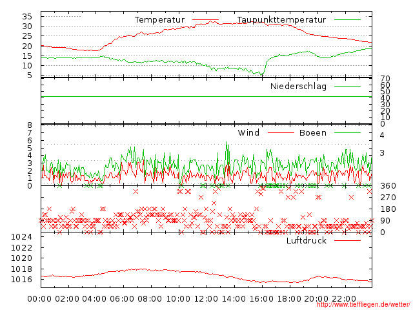Click the 50 precipitation axis value
Screen dimensions: 413x310
pyautogui.click(x=385, y=92)
